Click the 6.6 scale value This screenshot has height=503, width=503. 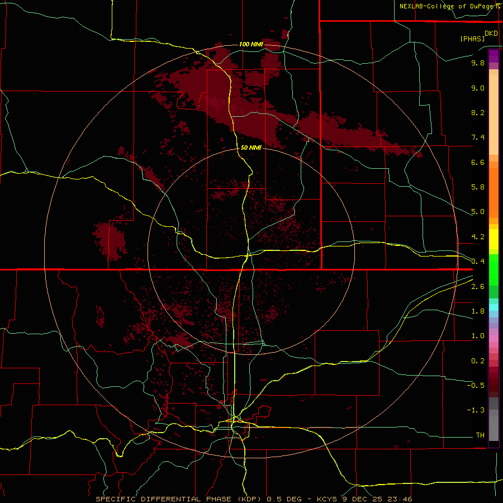[478, 162]
